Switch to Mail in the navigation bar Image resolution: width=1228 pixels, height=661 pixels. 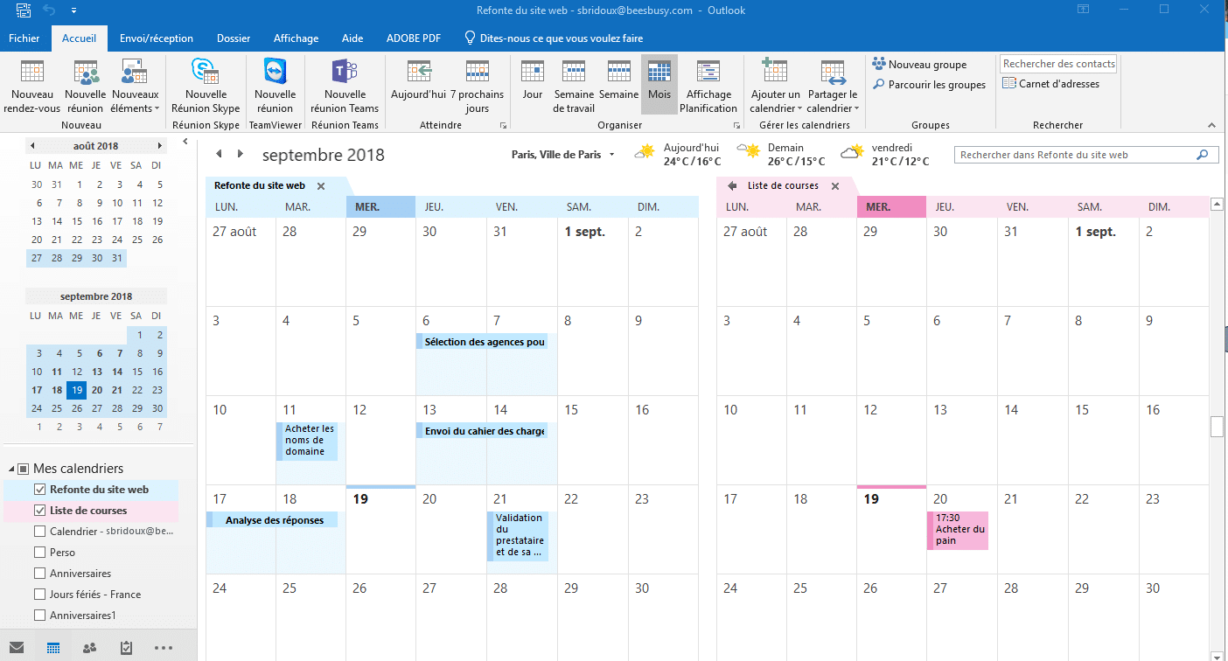(x=17, y=648)
